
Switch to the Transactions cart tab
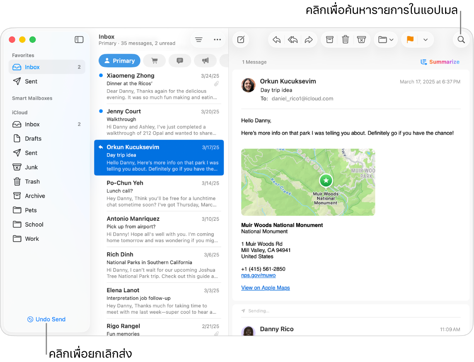coord(155,61)
